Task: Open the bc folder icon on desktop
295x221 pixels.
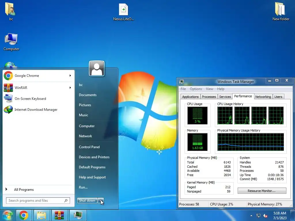Action: click(11, 11)
